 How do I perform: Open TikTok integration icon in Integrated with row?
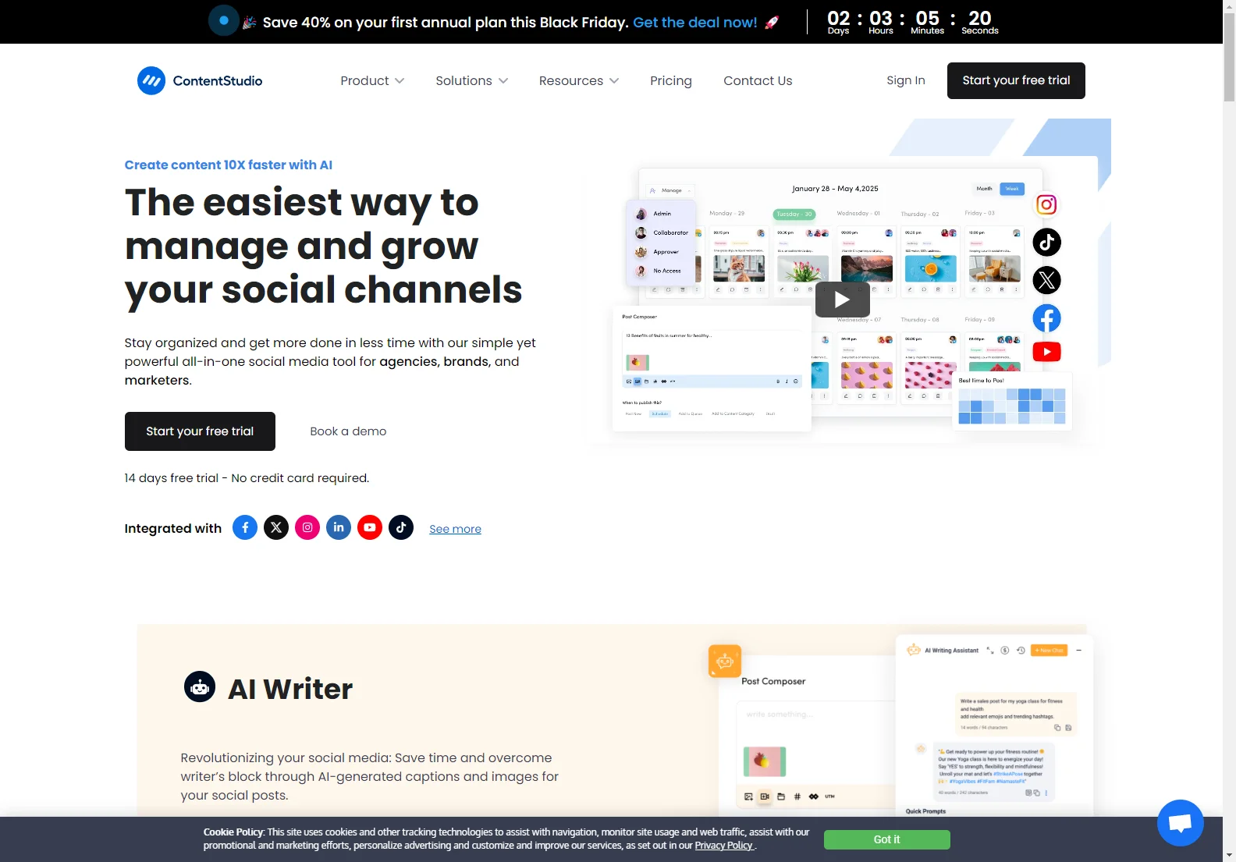tap(401, 527)
